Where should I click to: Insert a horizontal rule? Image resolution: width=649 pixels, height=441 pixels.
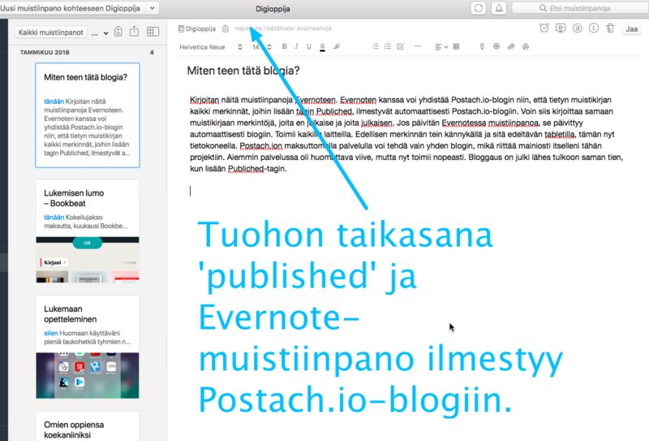[x=417, y=46]
